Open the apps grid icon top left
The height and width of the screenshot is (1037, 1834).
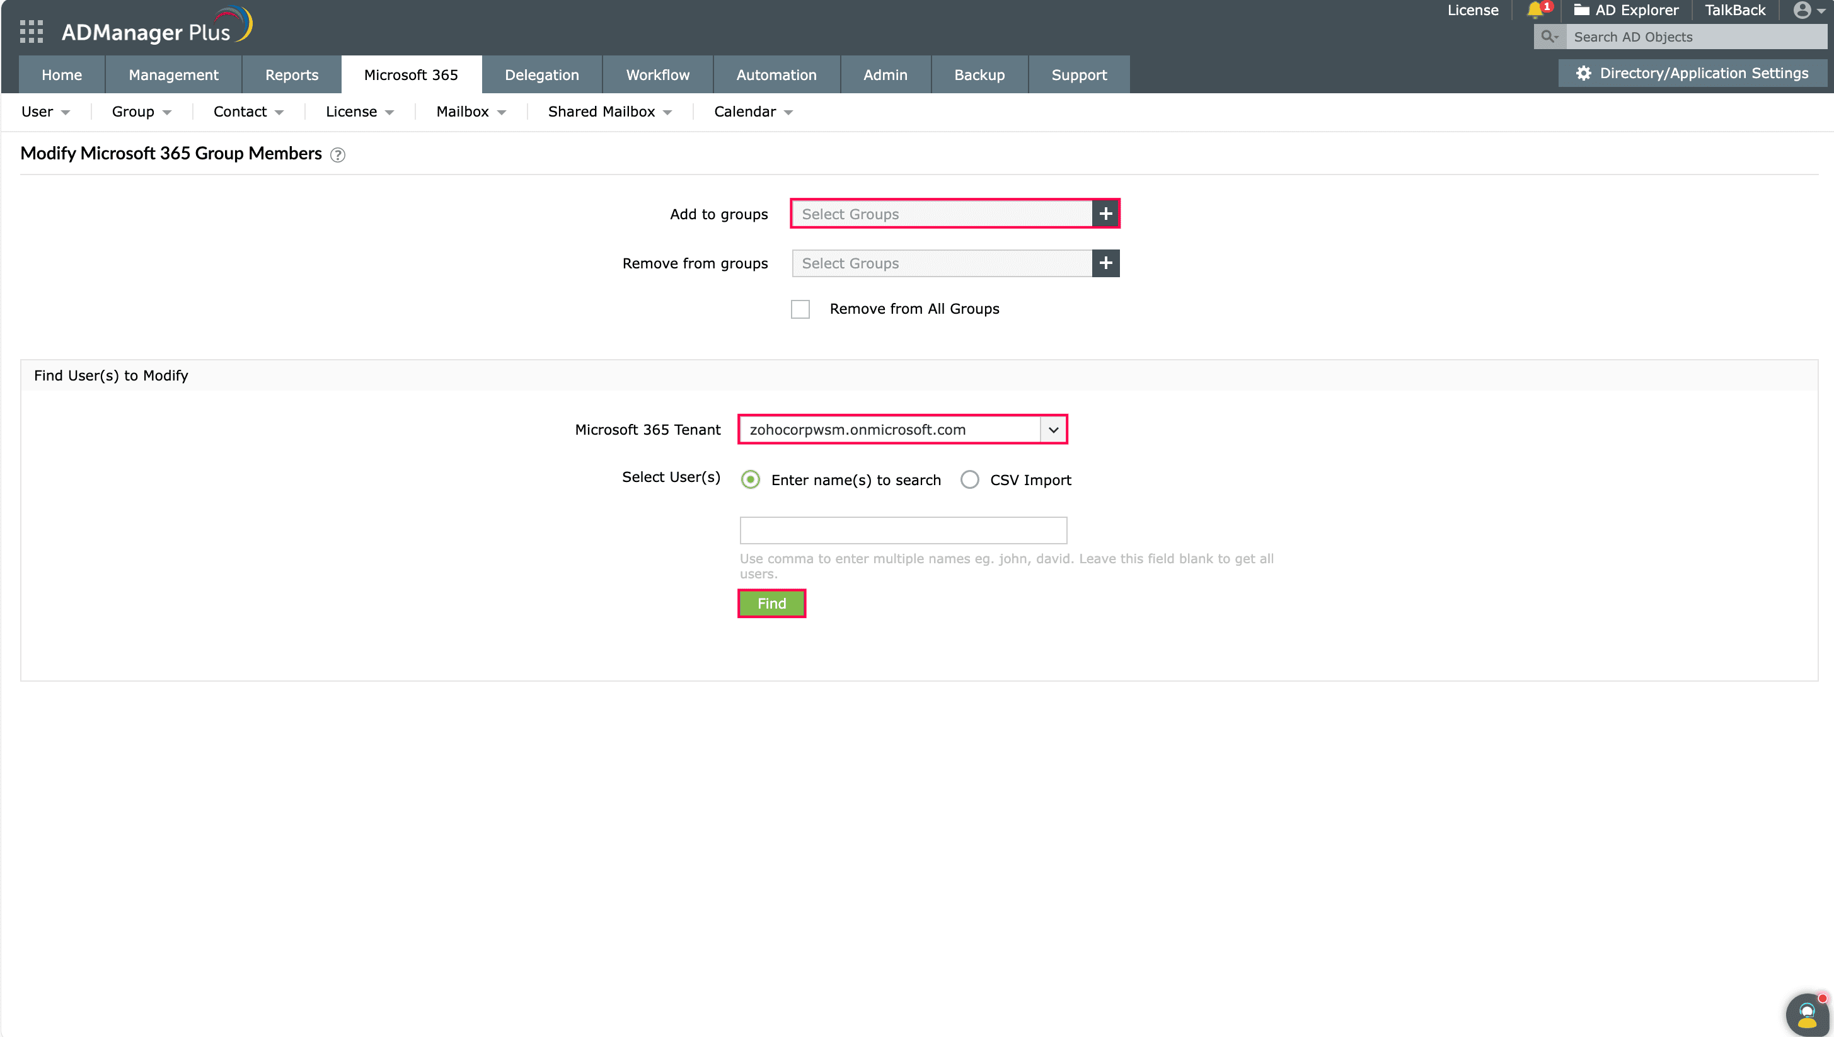(31, 32)
